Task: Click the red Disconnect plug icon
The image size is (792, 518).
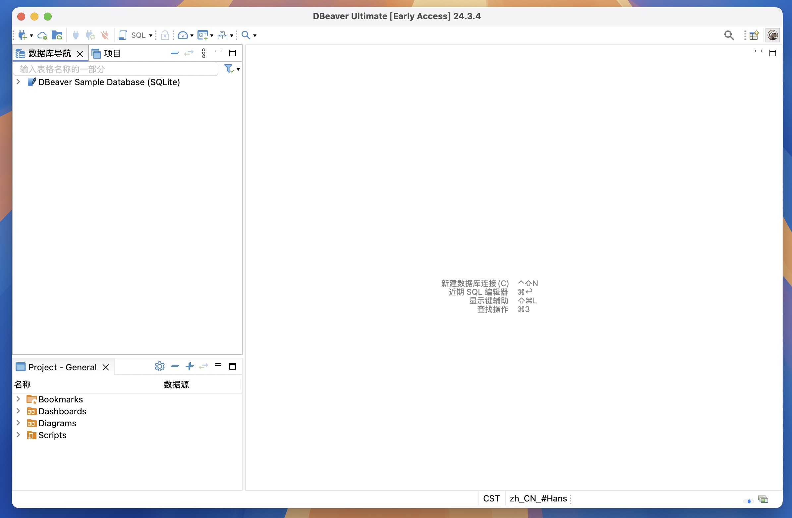Action: pyautogui.click(x=105, y=35)
